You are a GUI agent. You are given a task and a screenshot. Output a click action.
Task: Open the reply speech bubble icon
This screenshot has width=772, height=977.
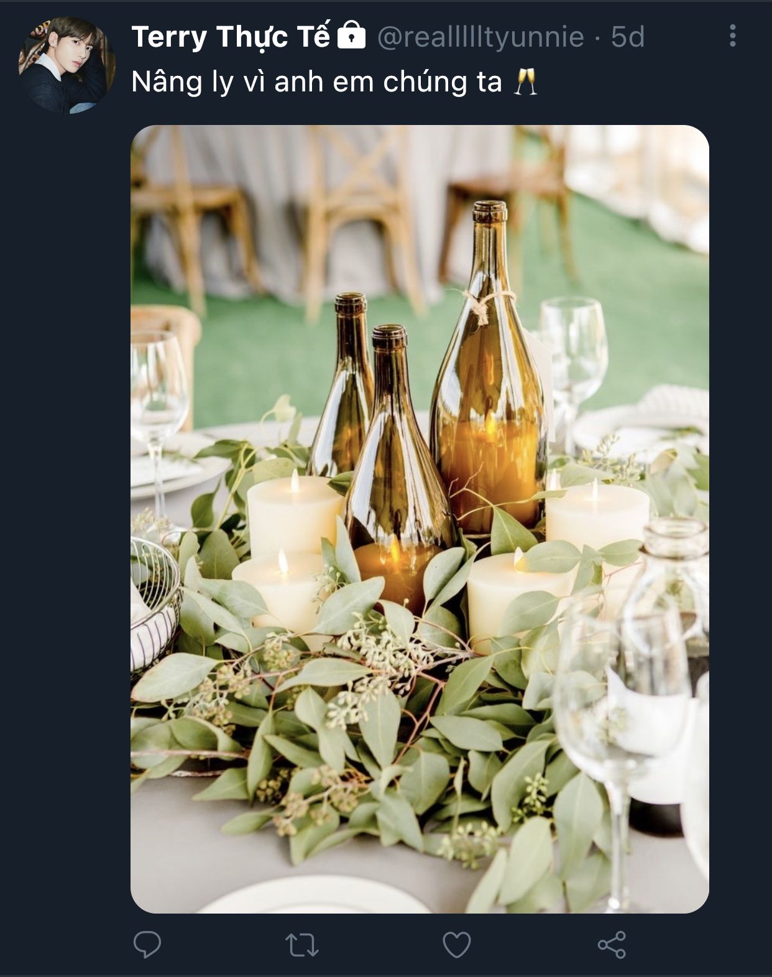147,945
